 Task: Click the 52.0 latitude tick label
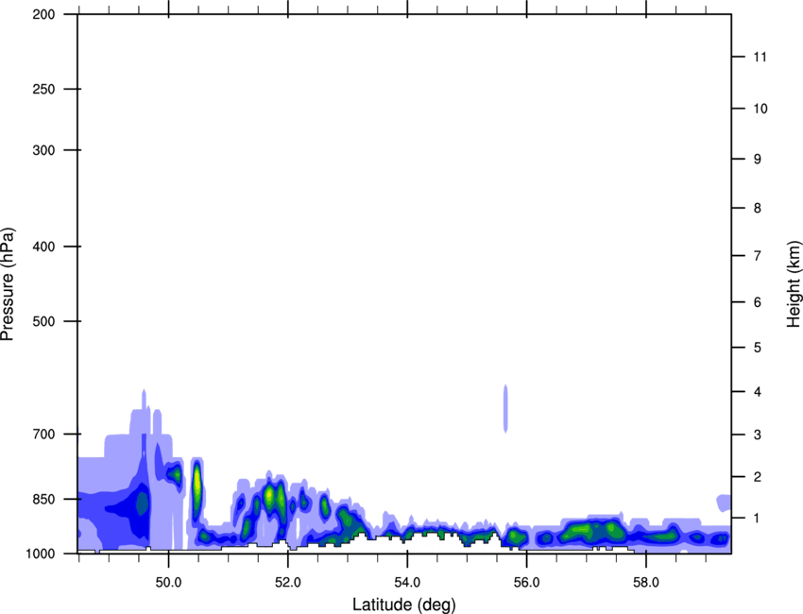pyautogui.click(x=288, y=583)
